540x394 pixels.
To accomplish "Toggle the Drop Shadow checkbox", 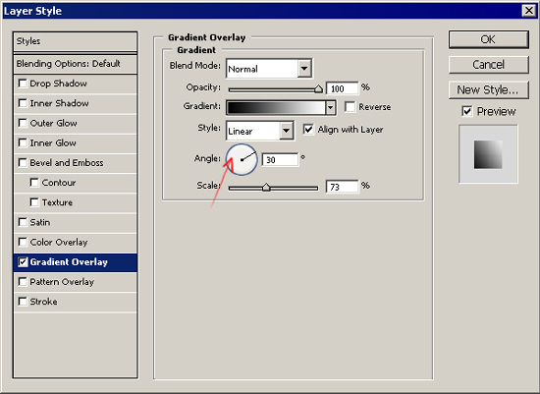I will click(23, 84).
